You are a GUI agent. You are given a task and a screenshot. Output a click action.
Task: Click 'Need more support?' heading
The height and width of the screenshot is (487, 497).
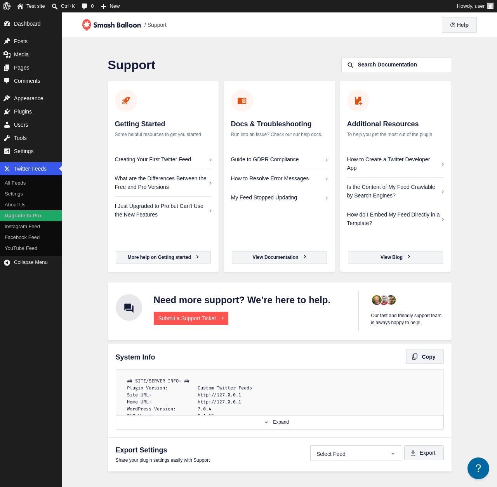[x=242, y=300]
